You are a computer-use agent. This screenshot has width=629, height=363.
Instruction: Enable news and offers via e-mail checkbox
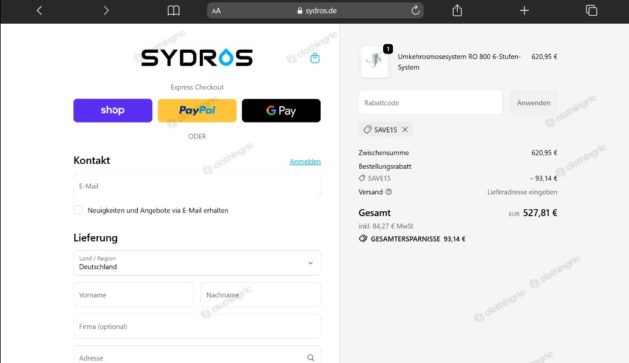pyautogui.click(x=78, y=210)
